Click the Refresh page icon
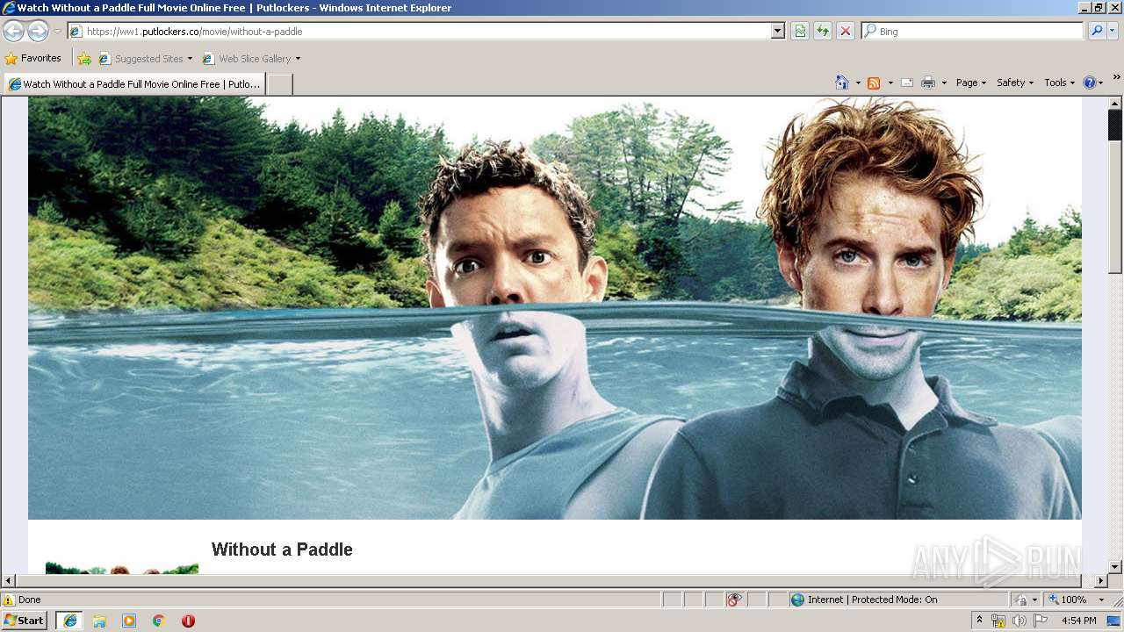Image resolution: width=1124 pixels, height=632 pixels. click(823, 31)
